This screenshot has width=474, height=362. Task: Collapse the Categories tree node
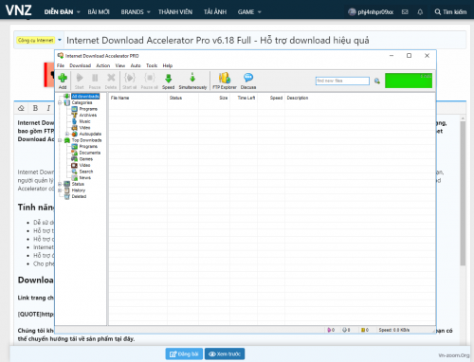pyautogui.click(x=60, y=102)
